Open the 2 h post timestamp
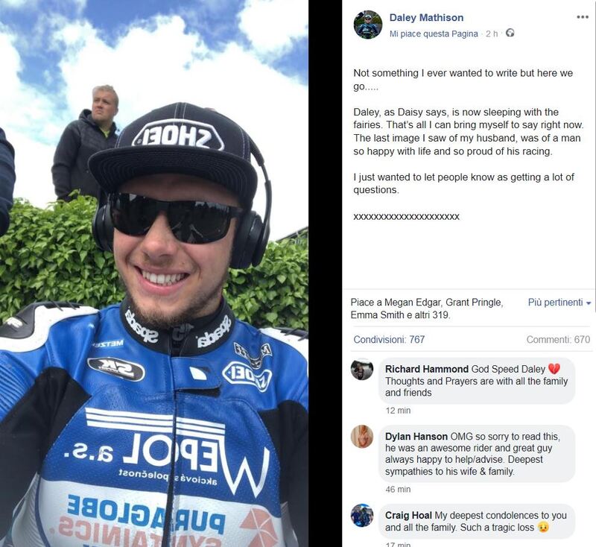This screenshot has width=596, height=547. point(492,34)
